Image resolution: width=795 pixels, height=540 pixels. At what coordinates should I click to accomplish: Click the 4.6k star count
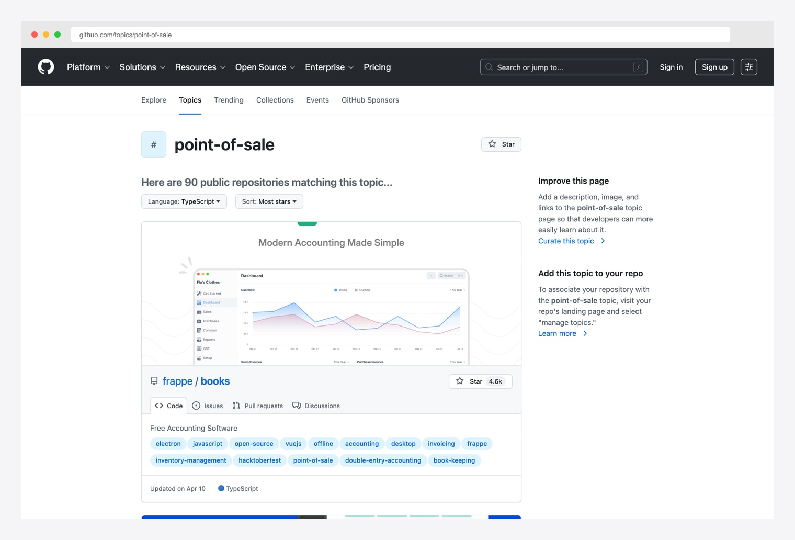pyautogui.click(x=495, y=381)
